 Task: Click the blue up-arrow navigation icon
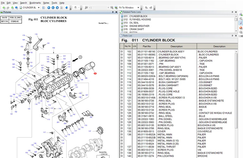pyautogui.click(x=49, y=7)
